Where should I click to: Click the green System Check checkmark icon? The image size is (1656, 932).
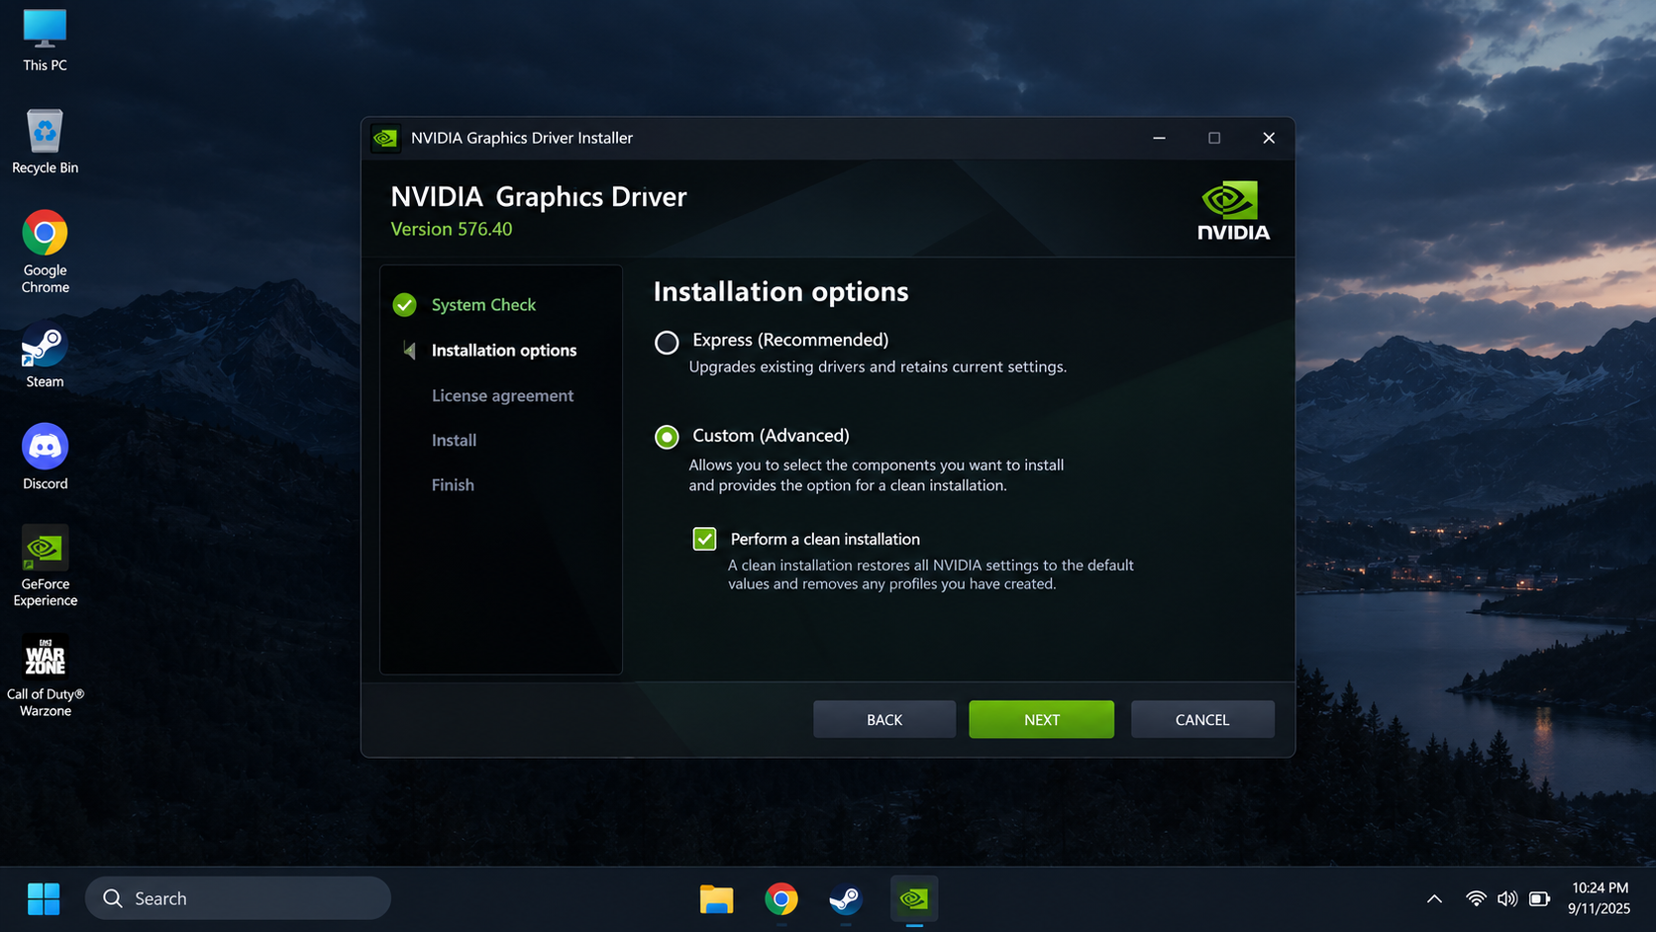click(x=404, y=305)
